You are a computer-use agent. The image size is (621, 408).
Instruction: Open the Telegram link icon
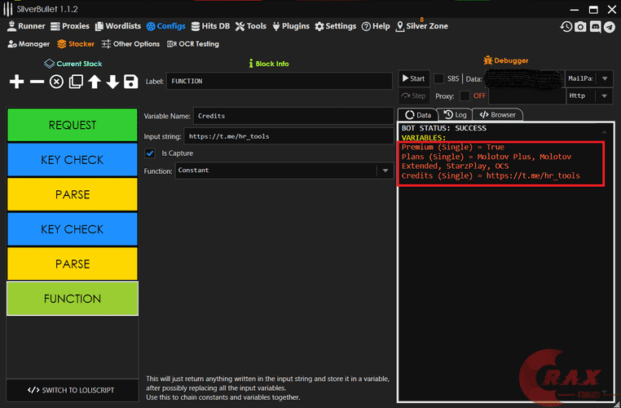click(x=609, y=26)
